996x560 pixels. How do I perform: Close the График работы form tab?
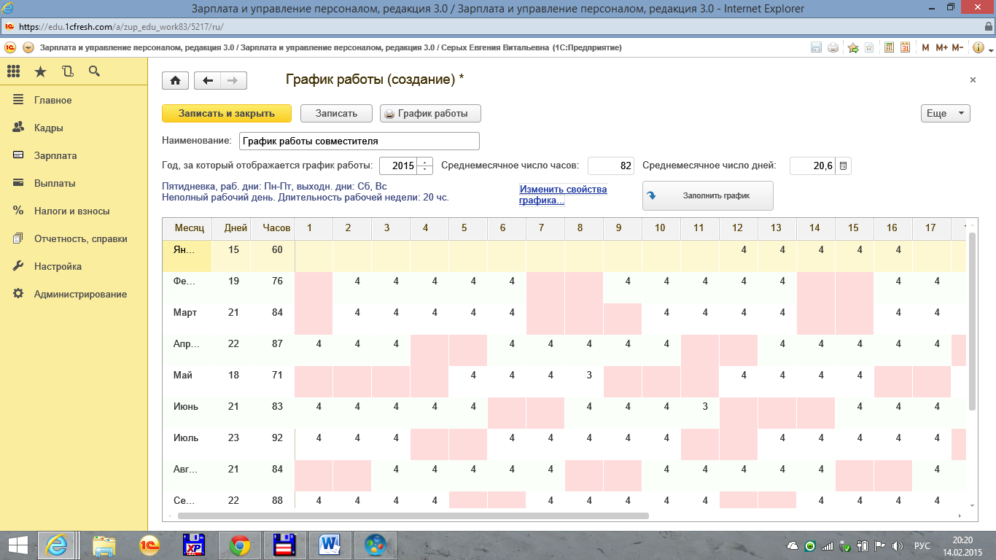pos(973,80)
